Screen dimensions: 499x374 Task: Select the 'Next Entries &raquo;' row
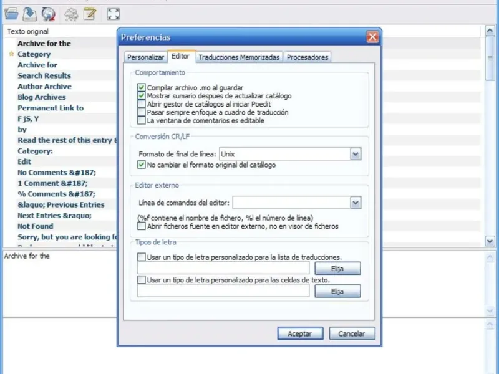tap(54, 216)
